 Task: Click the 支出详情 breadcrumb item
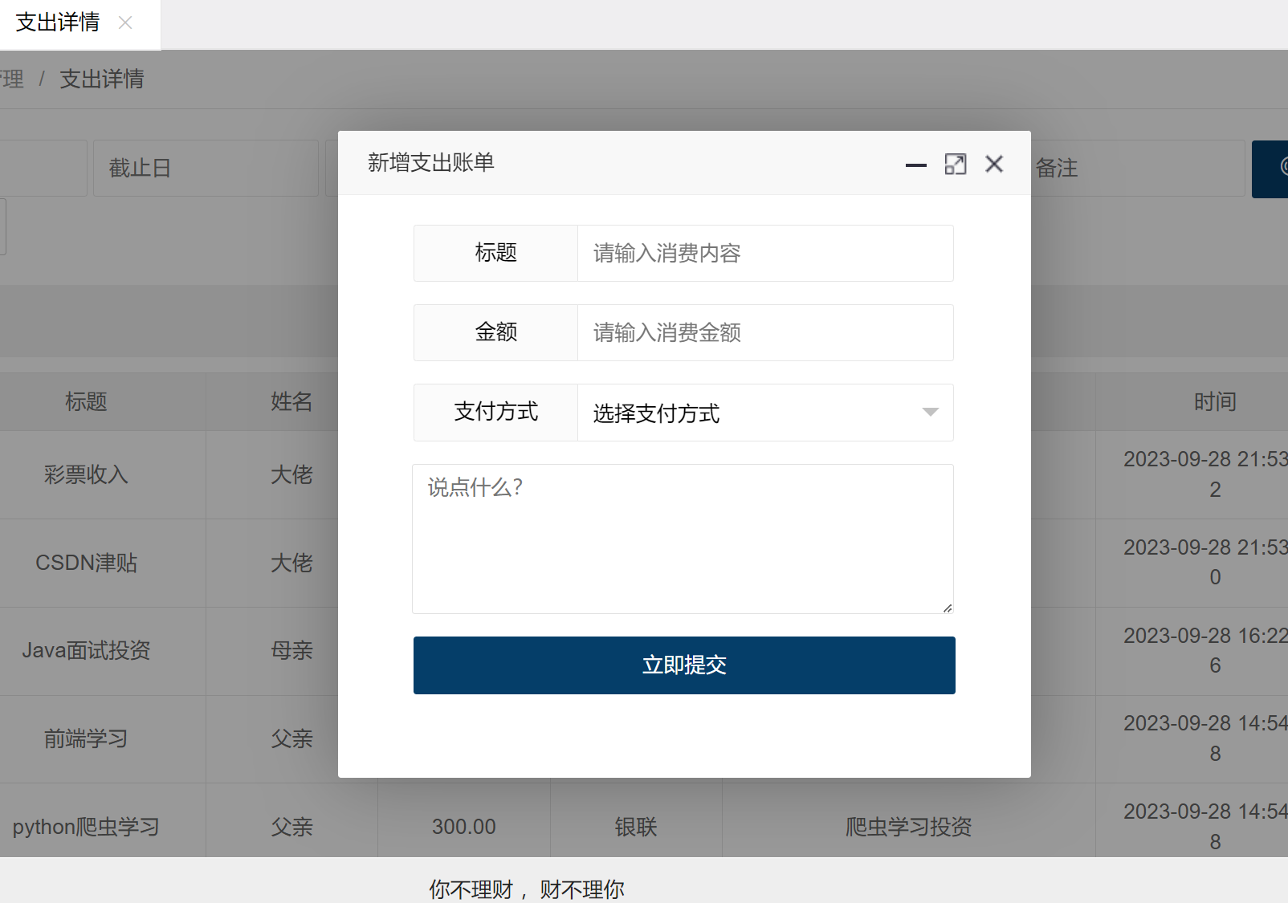pos(102,79)
